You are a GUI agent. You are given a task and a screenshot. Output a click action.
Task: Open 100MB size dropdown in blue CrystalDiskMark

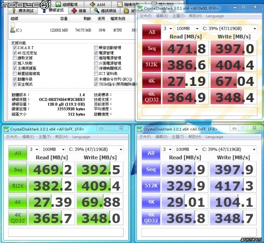coord(187,149)
